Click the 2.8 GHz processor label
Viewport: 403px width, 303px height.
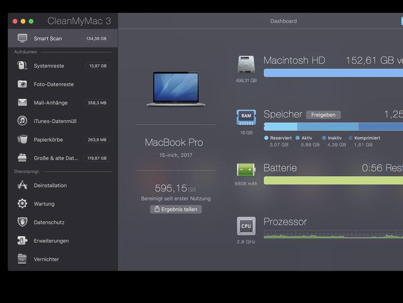click(x=246, y=242)
